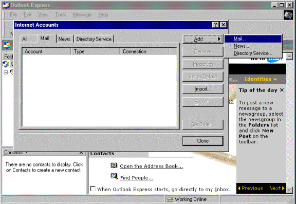Viewport: 296px width, 204px height.
Task: Click the Remove button
Action: pyautogui.click(x=203, y=51)
